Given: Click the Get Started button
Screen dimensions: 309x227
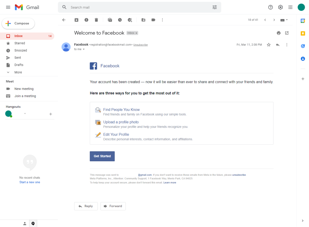Looking at the screenshot, I should tap(102, 156).
